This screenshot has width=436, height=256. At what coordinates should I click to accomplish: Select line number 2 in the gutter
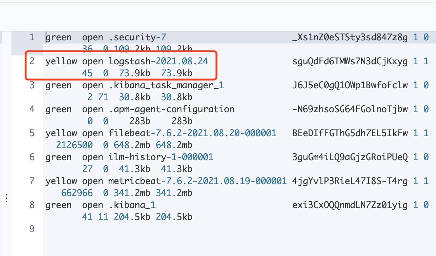click(x=32, y=61)
